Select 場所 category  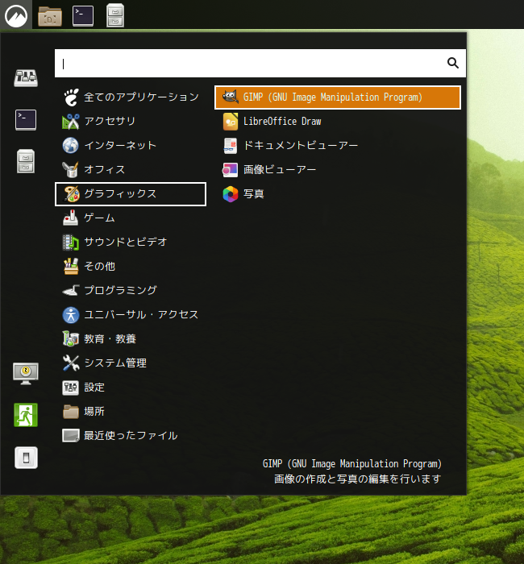point(131,412)
